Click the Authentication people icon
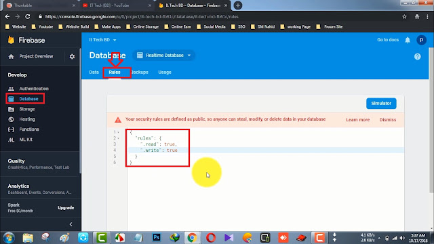 11,89
